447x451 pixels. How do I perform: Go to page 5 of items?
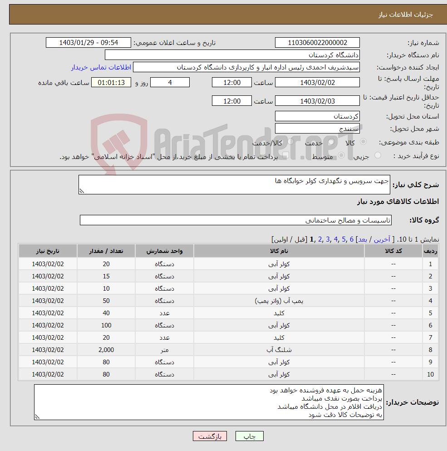pos(344,239)
